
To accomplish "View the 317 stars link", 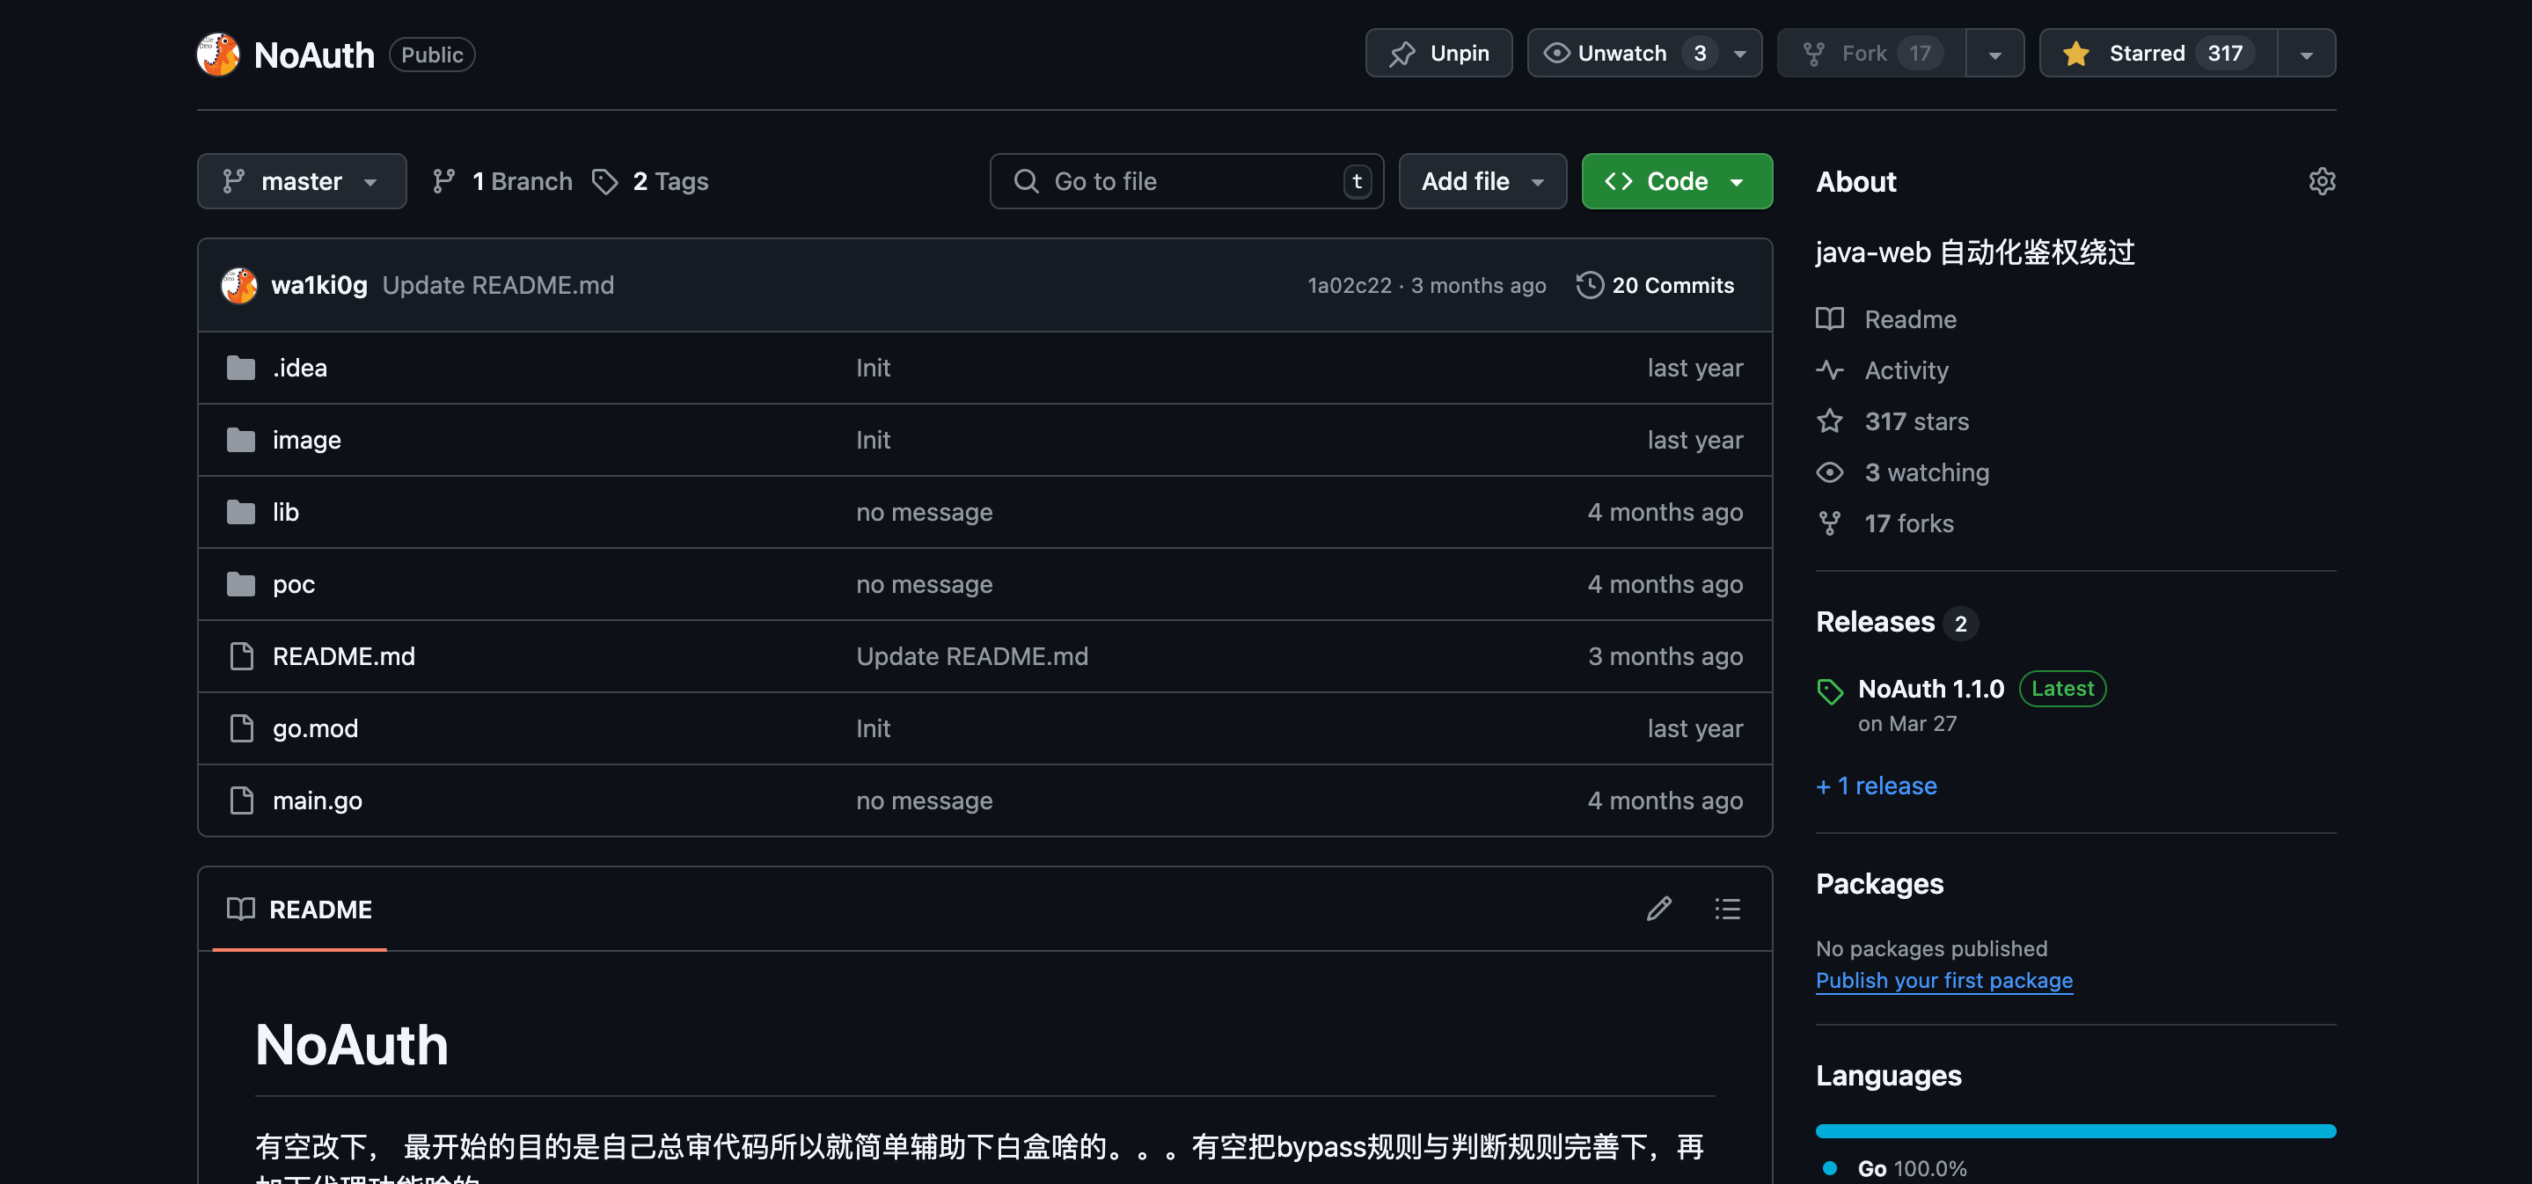I will (1892, 421).
